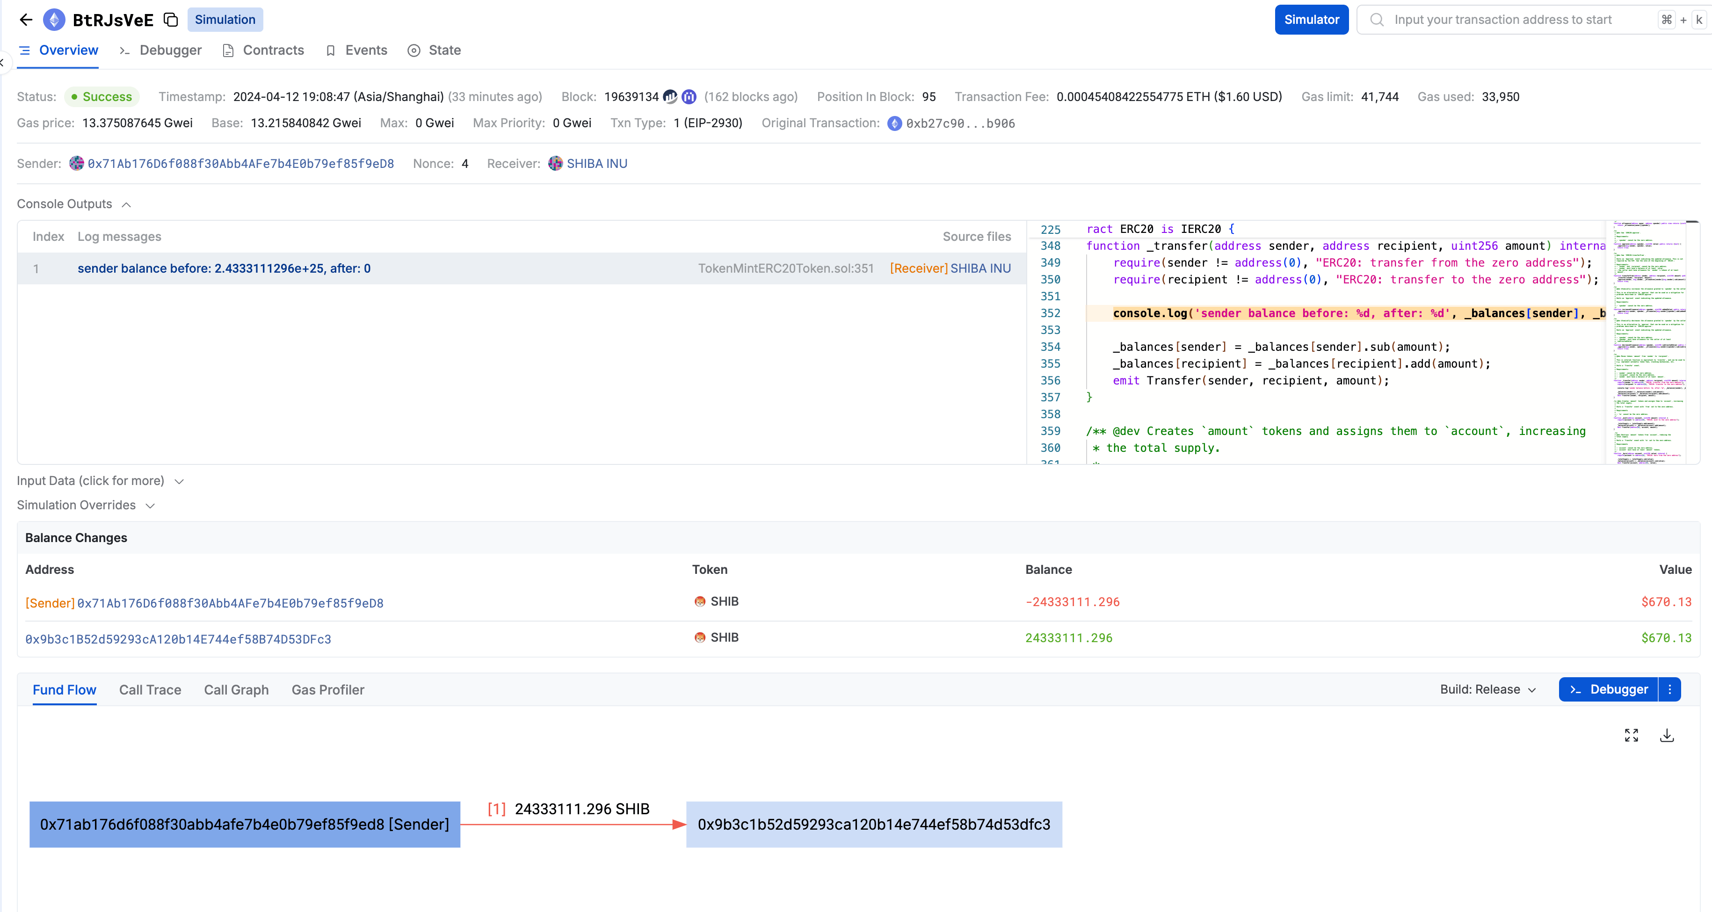1712x912 pixels.
Task: Open original transaction 0xb27c90...b906 link
Action: click(x=960, y=123)
